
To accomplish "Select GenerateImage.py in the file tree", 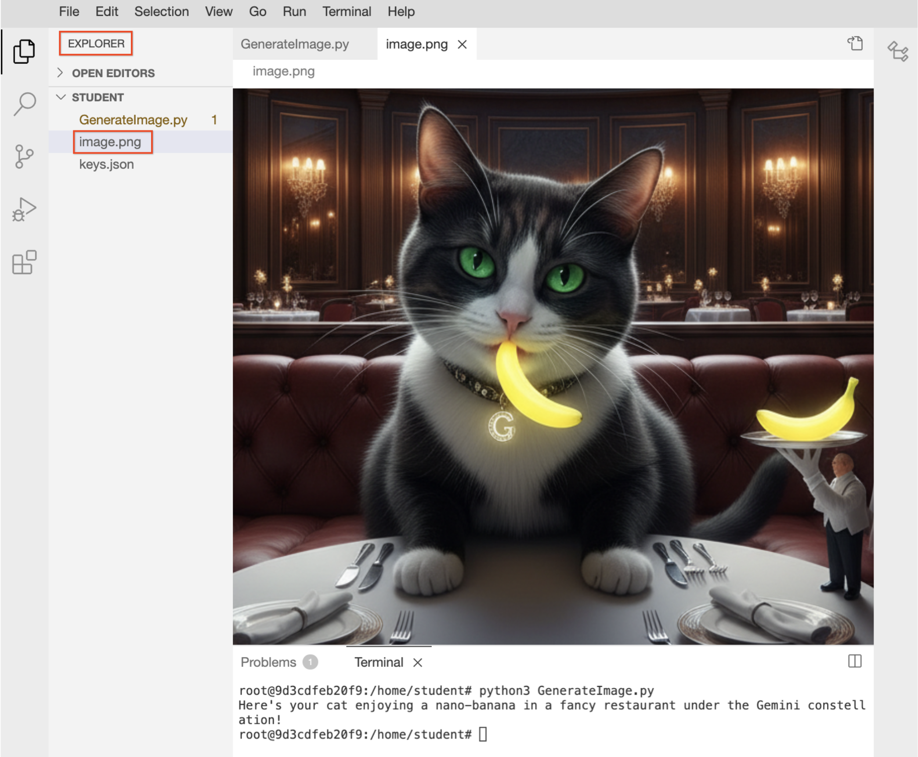I will click(x=133, y=120).
